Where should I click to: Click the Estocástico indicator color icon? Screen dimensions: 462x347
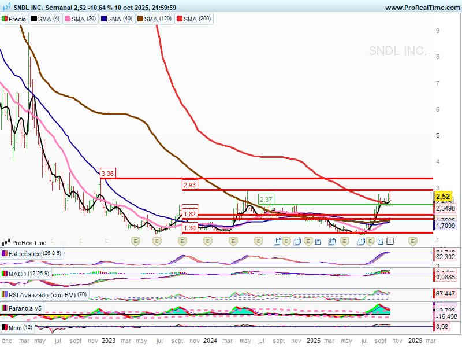[x=5, y=253]
